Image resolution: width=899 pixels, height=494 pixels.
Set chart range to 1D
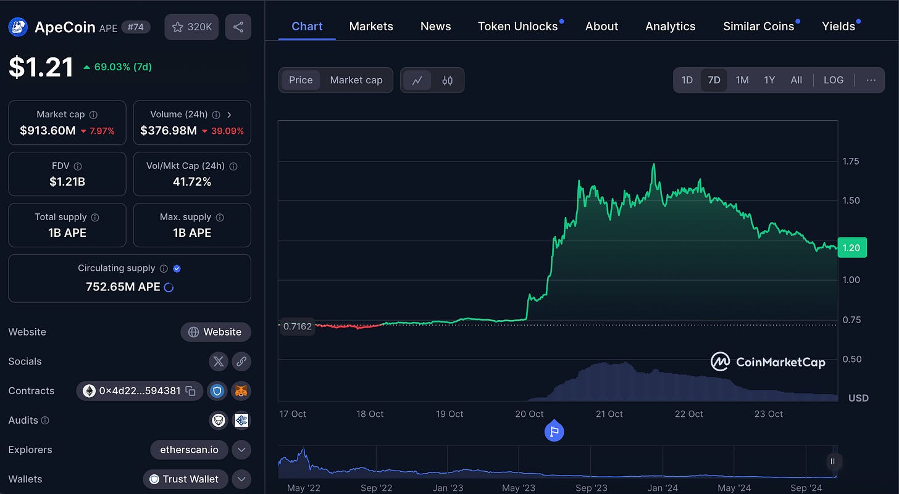pos(687,80)
